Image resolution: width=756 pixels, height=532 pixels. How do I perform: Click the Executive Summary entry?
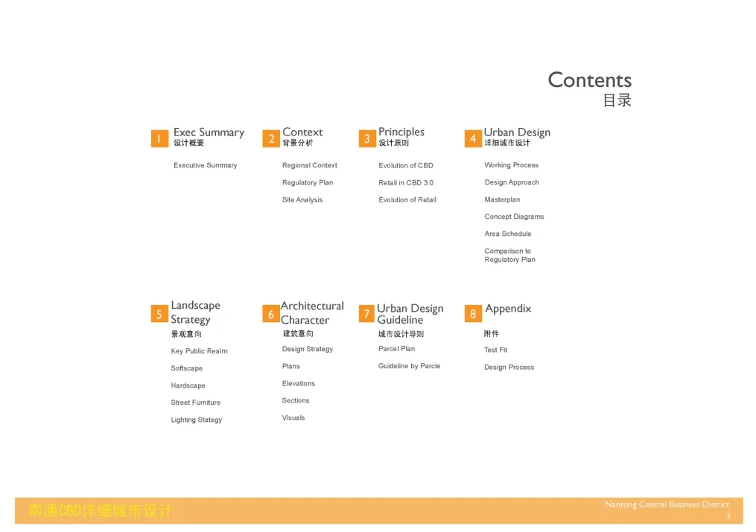(x=206, y=165)
